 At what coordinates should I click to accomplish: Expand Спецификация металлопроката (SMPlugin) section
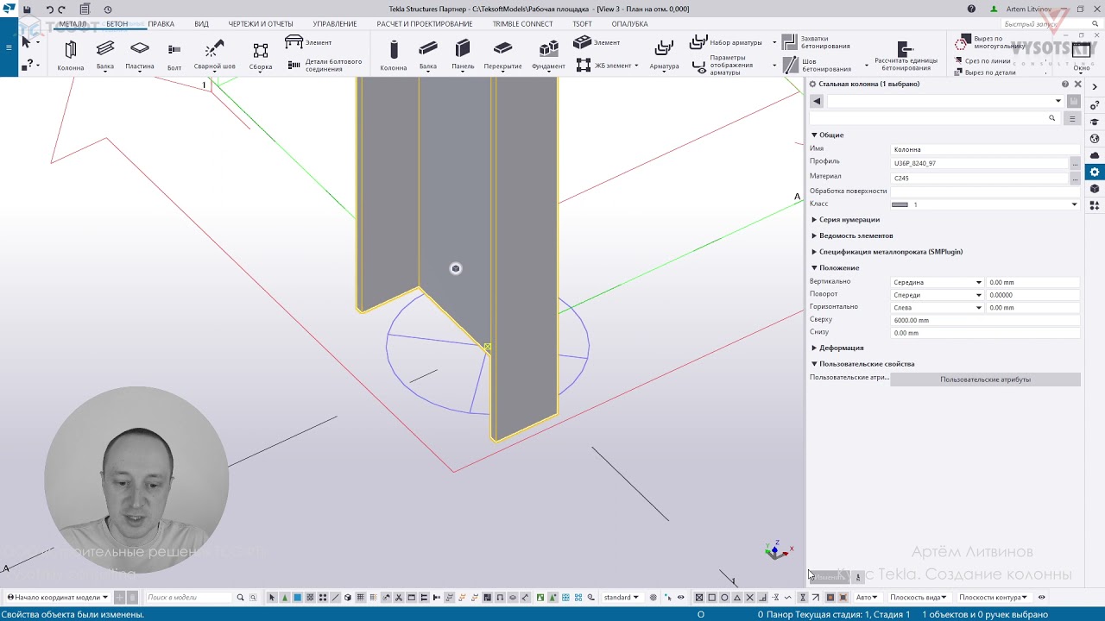tap(814, 252)
